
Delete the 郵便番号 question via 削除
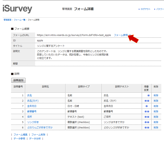click(156, 111)
